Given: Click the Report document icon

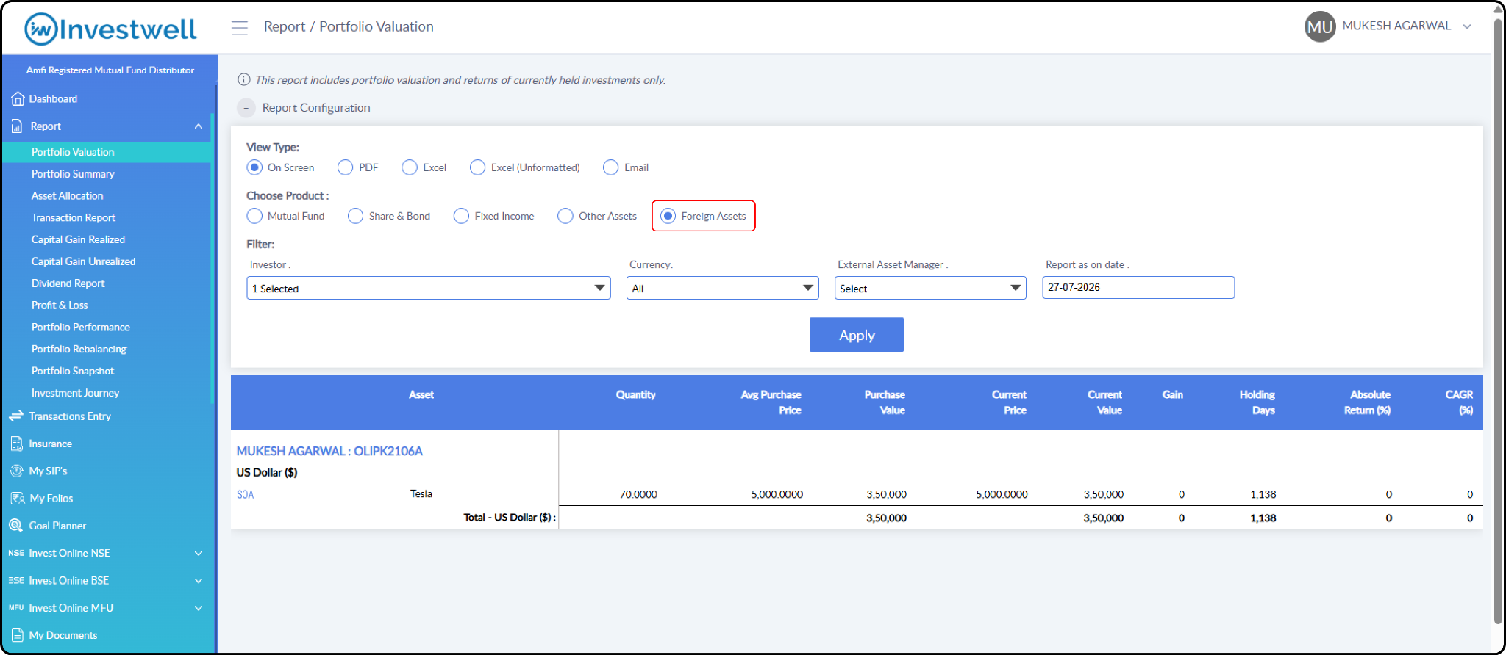Looking at the screenshot, I should pyautogui.click(x=17, y=126).
